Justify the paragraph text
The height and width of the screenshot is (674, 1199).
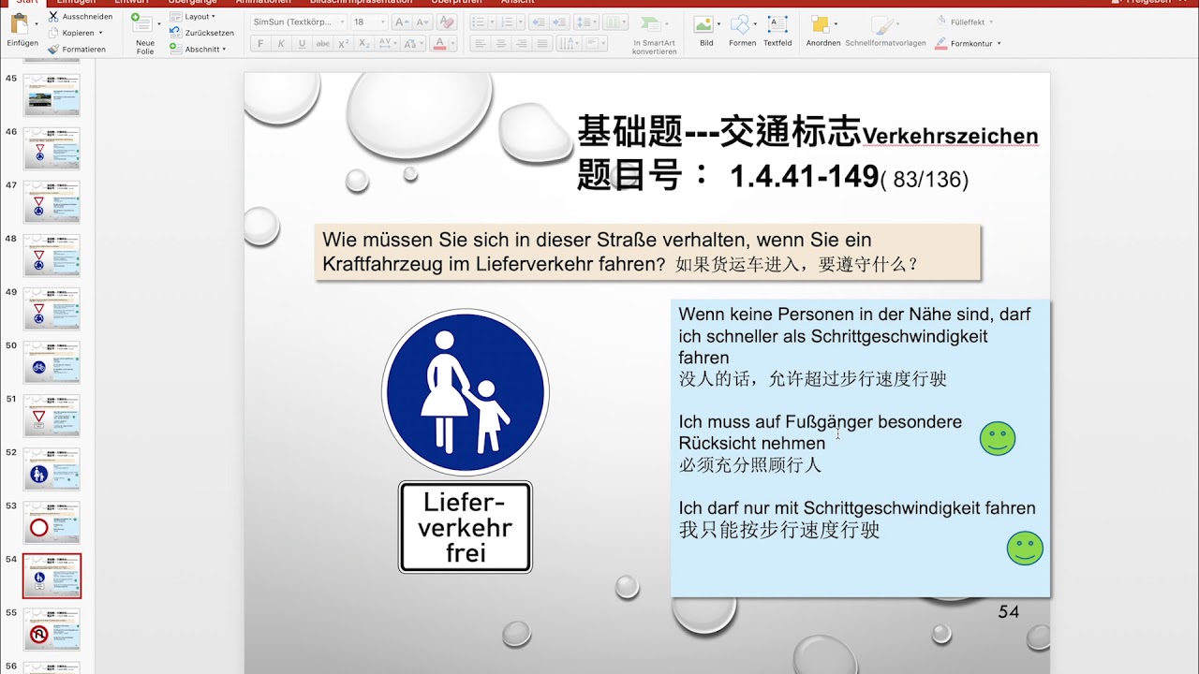[541, 43]
